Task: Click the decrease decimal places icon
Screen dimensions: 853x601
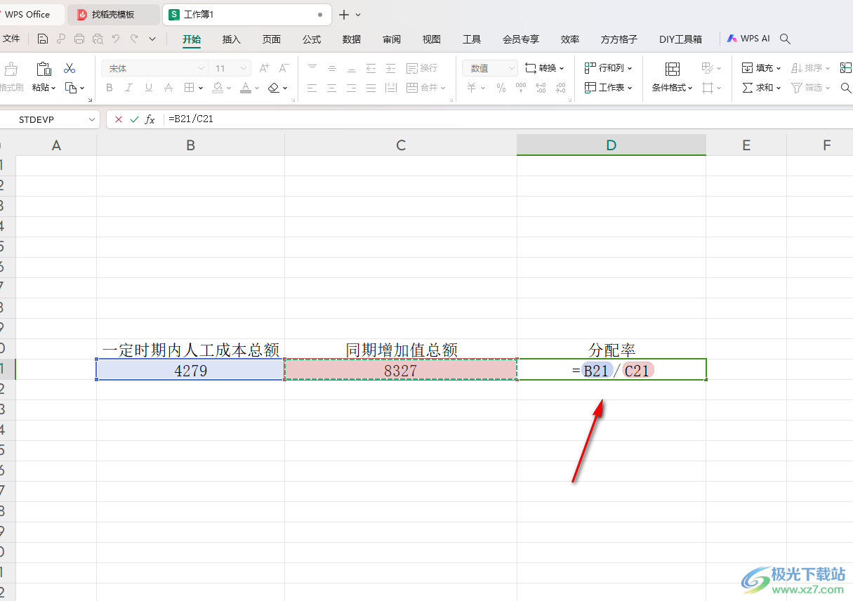Action: 560,88
